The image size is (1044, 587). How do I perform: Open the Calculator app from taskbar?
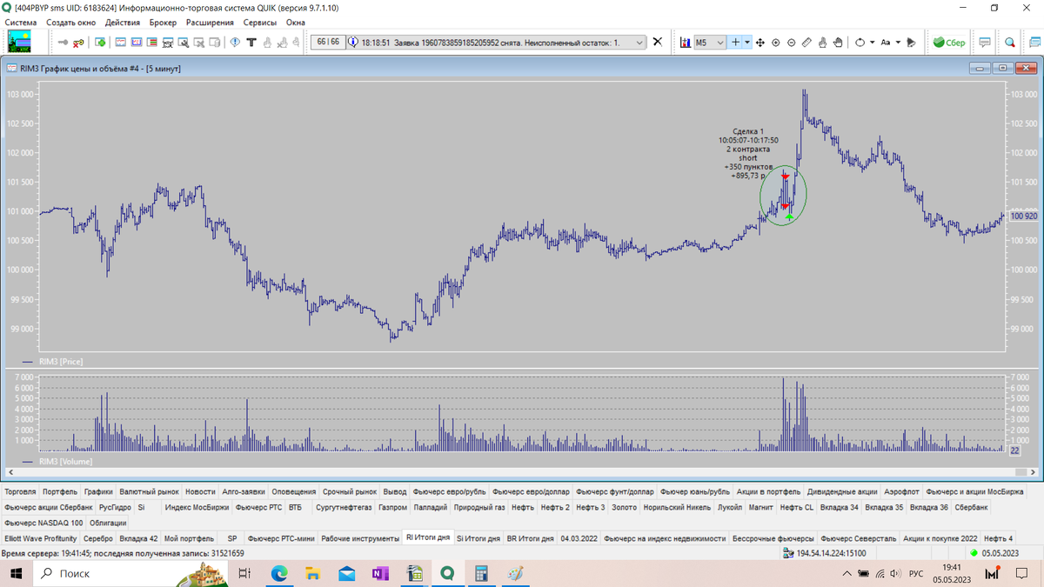click(479, 574)
